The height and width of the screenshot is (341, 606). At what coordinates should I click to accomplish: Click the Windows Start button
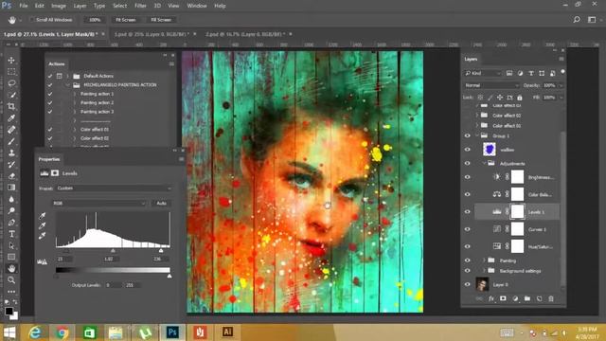click(x=9, y=332)
